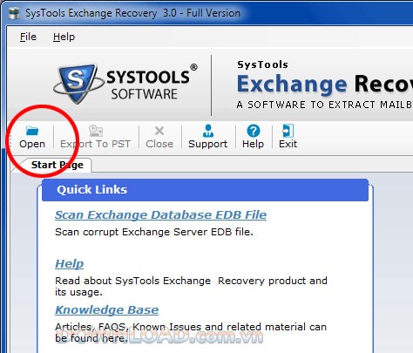
Task: Select the Start Page tab
Action: pos(57,165)
